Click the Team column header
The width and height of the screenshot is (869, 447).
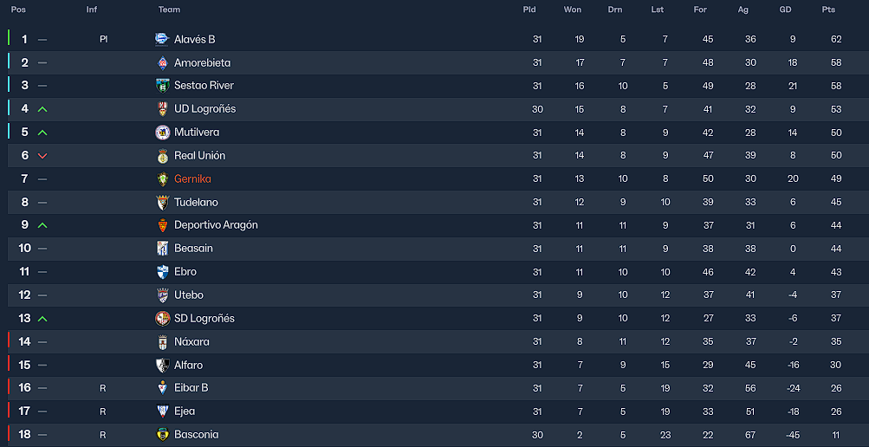[x=169, y=10]
